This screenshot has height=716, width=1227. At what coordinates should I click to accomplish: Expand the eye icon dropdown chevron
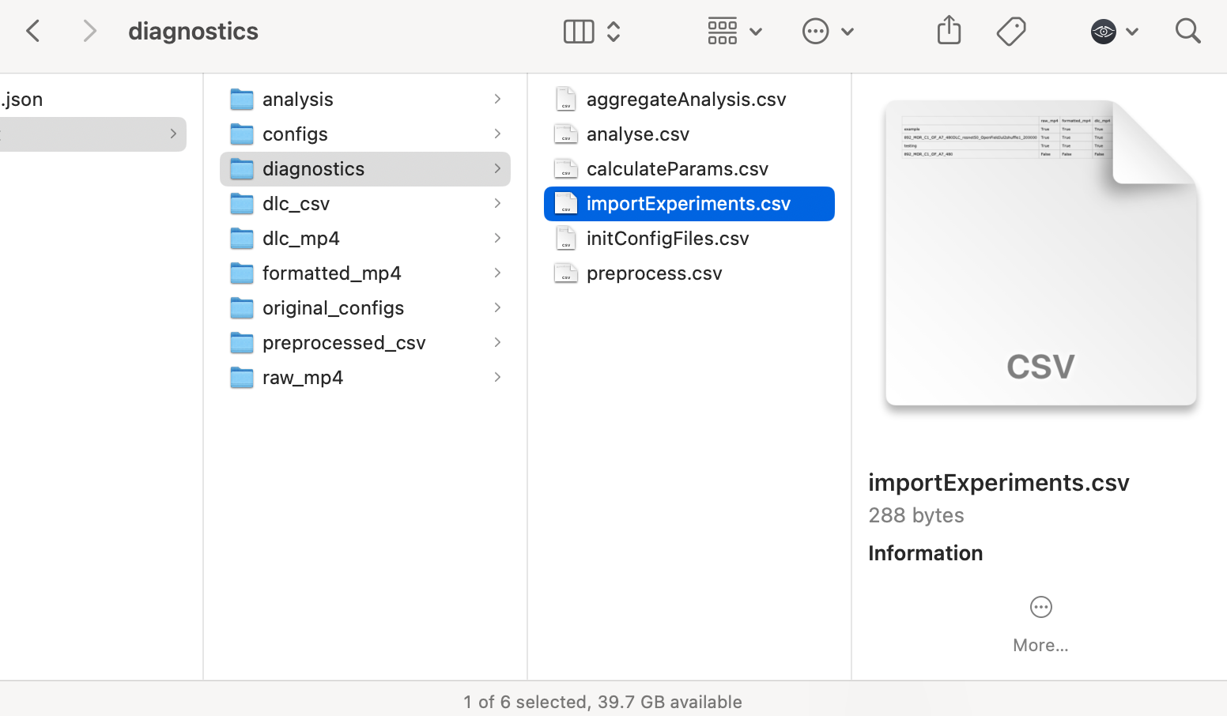pyautogui.click(x=1132, y=32)
